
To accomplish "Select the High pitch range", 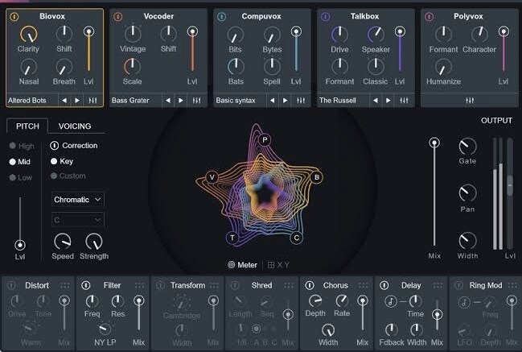I will point(22,146).
